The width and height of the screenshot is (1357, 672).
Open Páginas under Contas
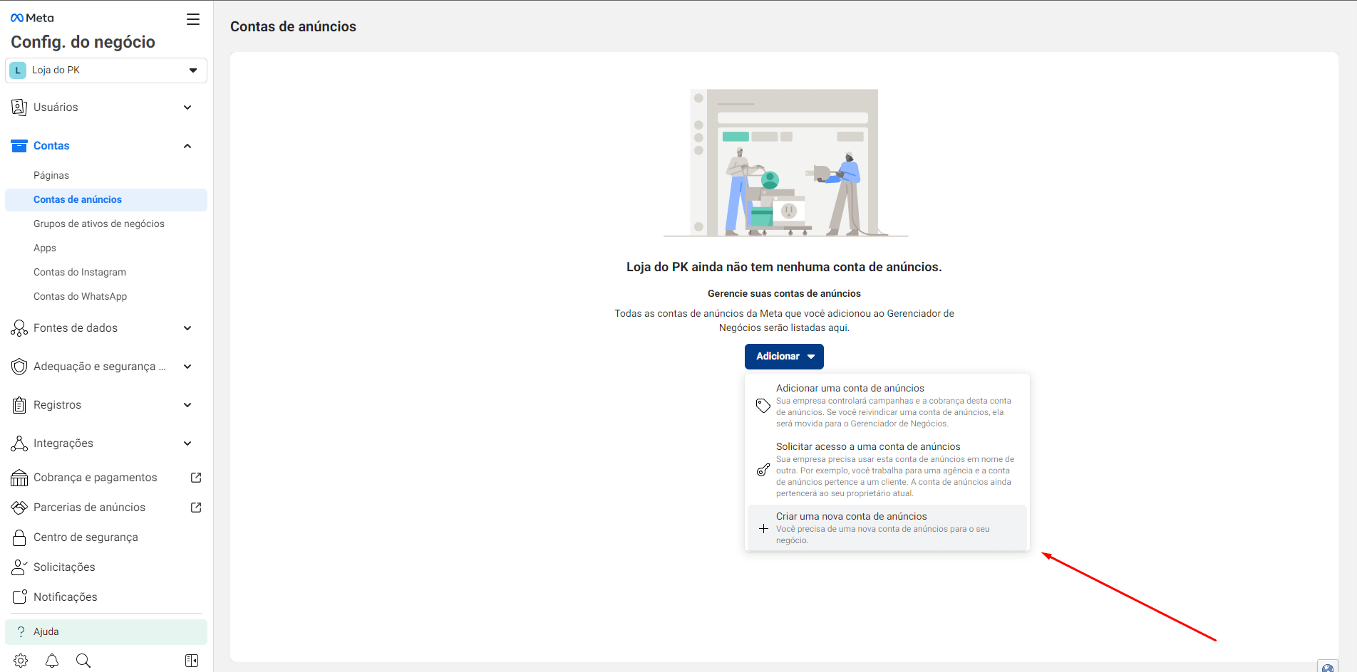pyautogui.click(x=51, y=175)
